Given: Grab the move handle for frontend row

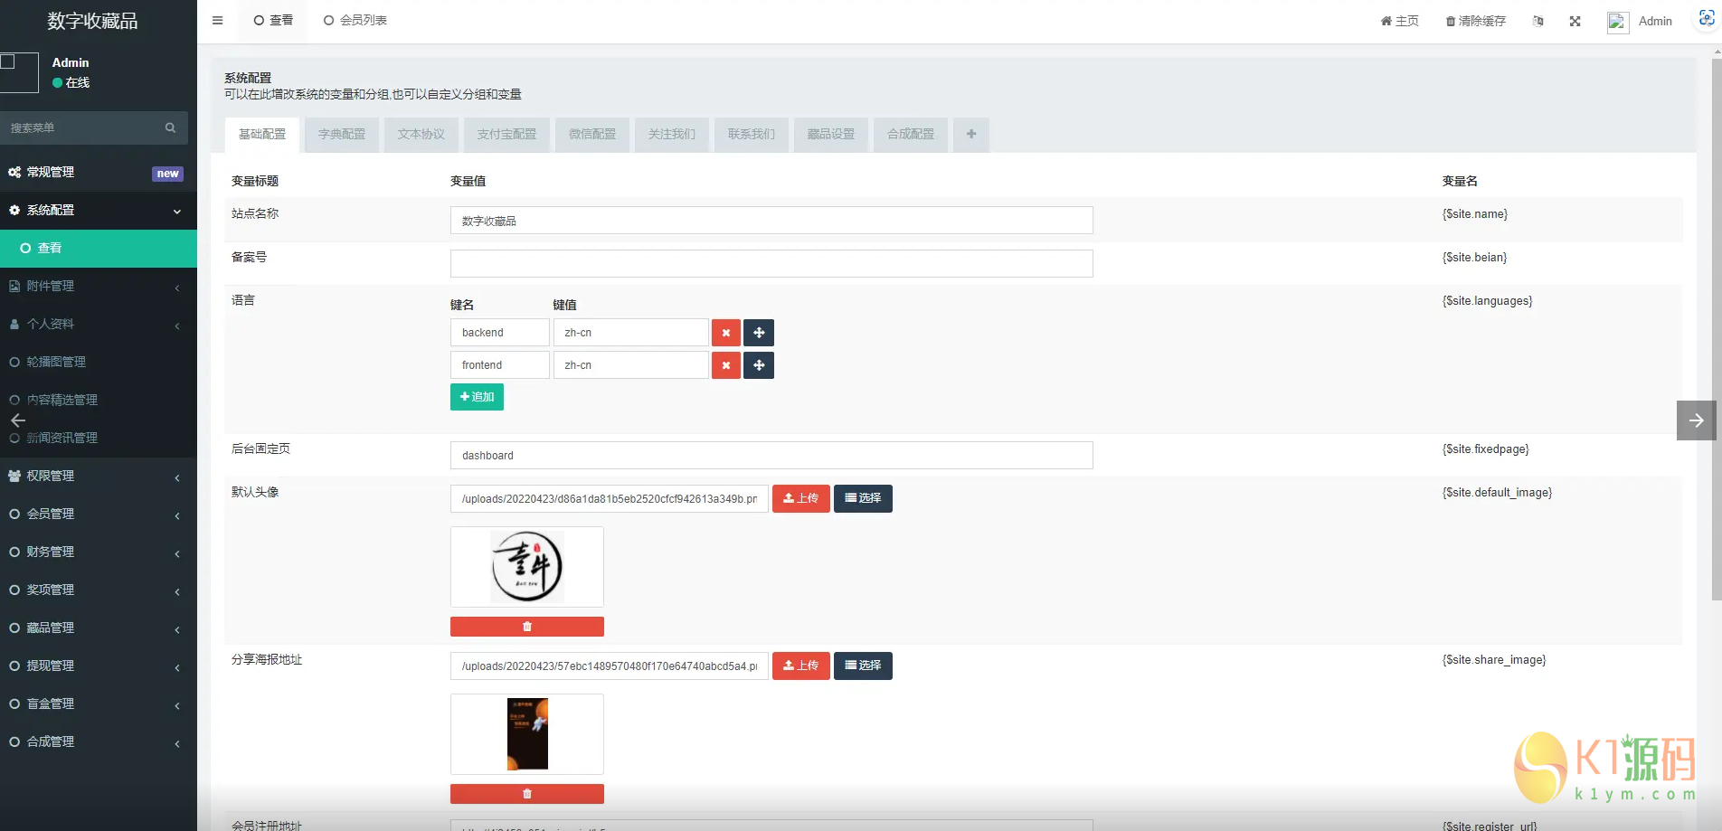Looking at the screenshot, I should (759, 365).
